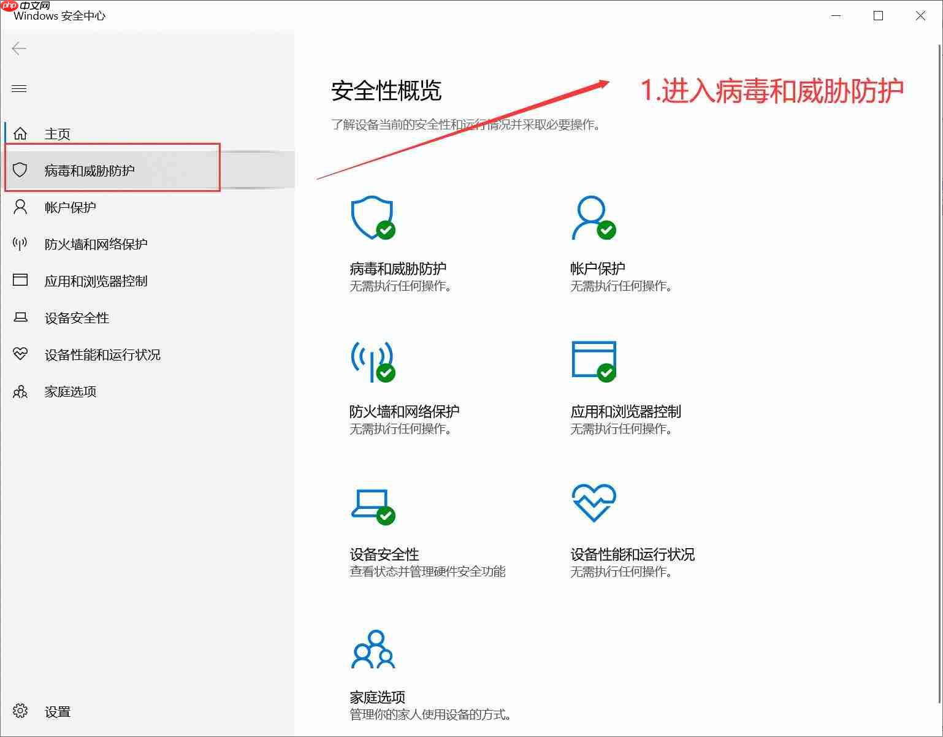
Task: Open 帐户保护 via the person icon
Action: (x=20, y=207)
